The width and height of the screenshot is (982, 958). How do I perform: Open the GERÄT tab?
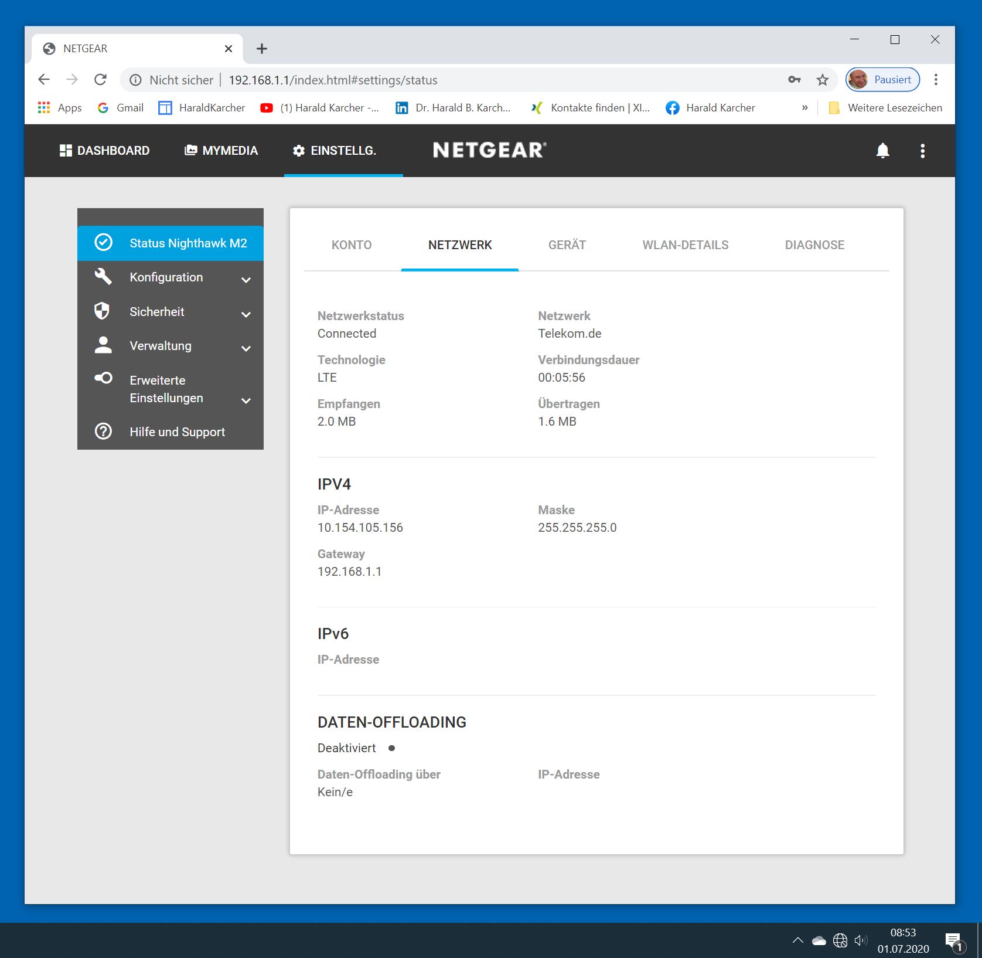[x=567, y=245]
